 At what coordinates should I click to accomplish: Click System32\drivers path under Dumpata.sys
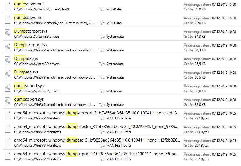(37, 64)
